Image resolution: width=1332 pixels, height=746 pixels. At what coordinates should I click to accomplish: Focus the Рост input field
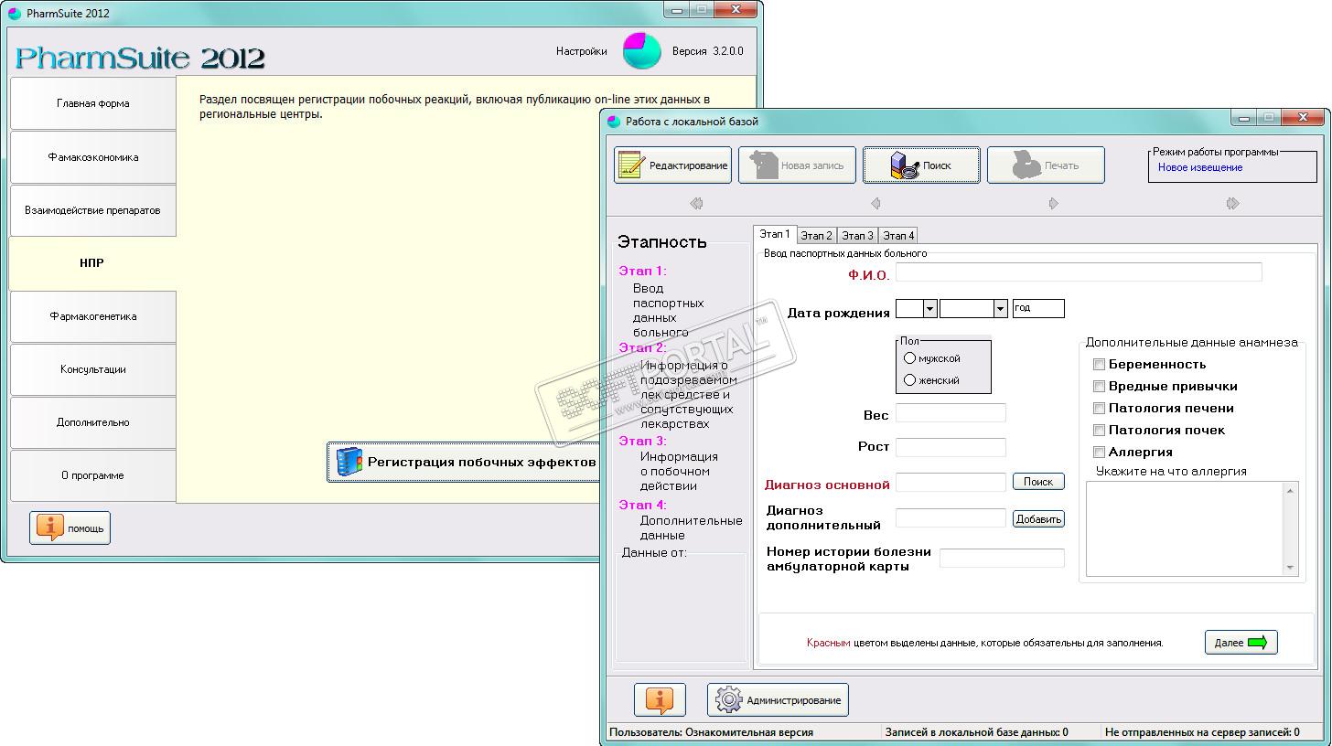click(x=951, y=447)
